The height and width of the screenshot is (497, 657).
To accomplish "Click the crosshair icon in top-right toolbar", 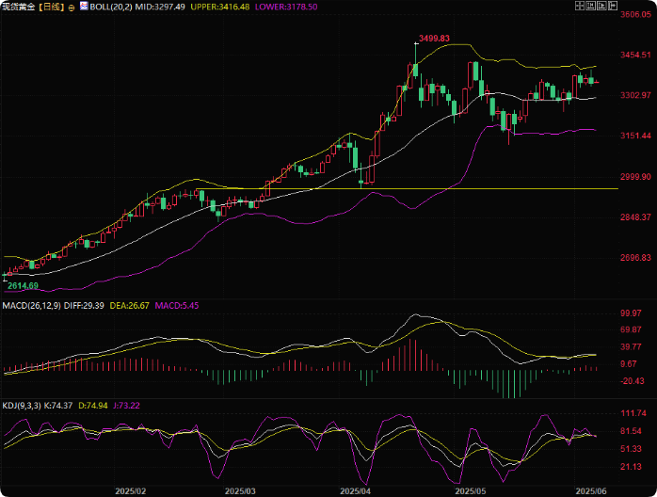I will tap(580, 6).
